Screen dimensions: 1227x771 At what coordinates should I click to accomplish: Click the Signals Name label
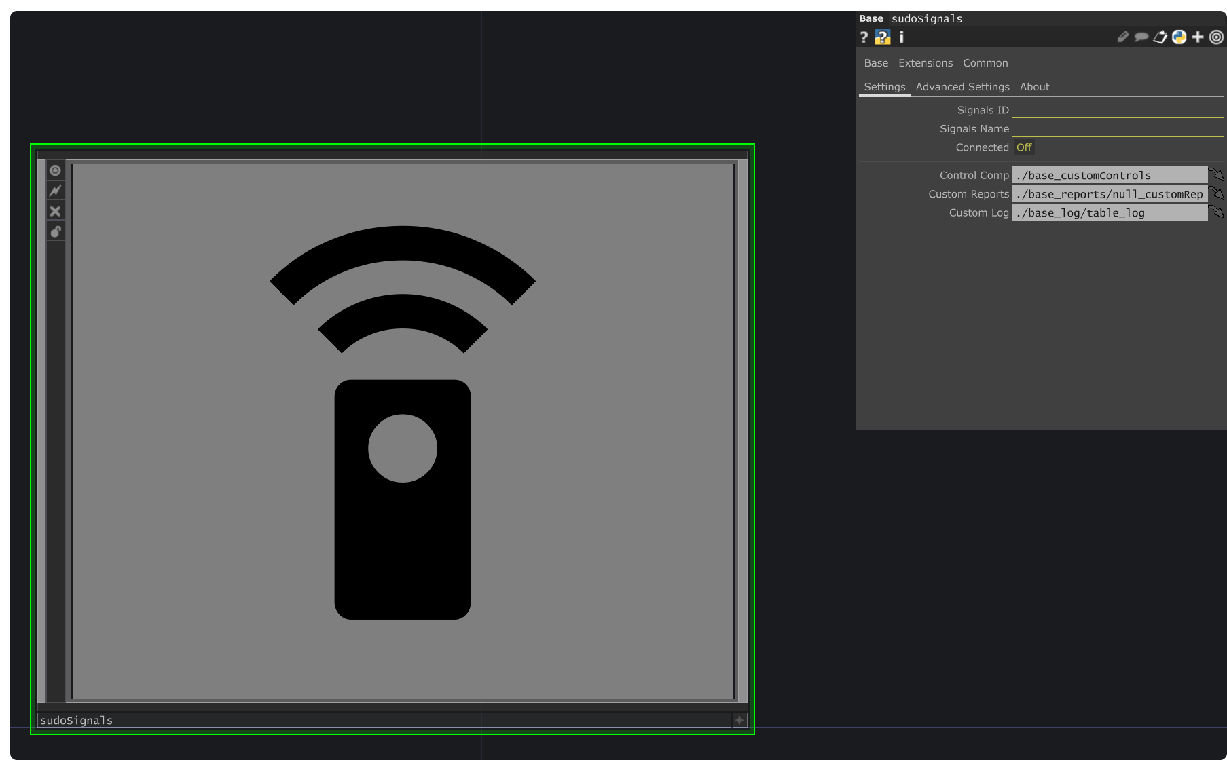[974, 129]
